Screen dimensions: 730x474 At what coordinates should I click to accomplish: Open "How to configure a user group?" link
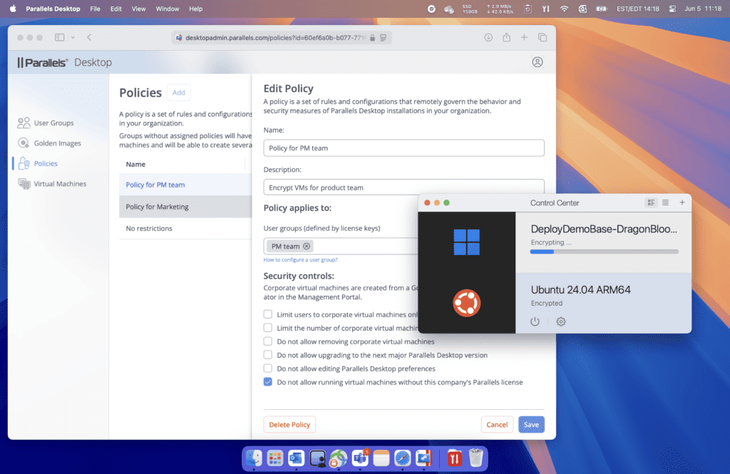pyautogui.click(x=302, y=259)
